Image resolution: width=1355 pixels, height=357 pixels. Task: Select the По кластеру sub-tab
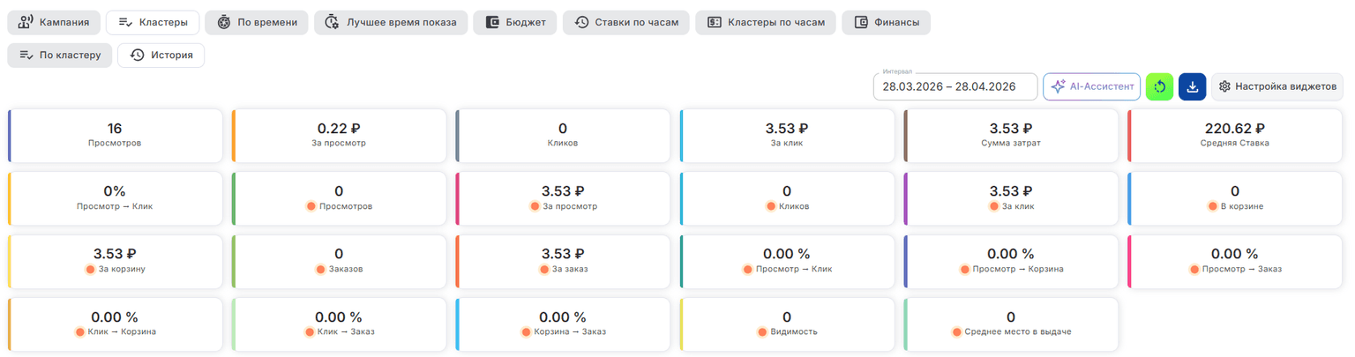pyautogui.click(x=60, y=55)
